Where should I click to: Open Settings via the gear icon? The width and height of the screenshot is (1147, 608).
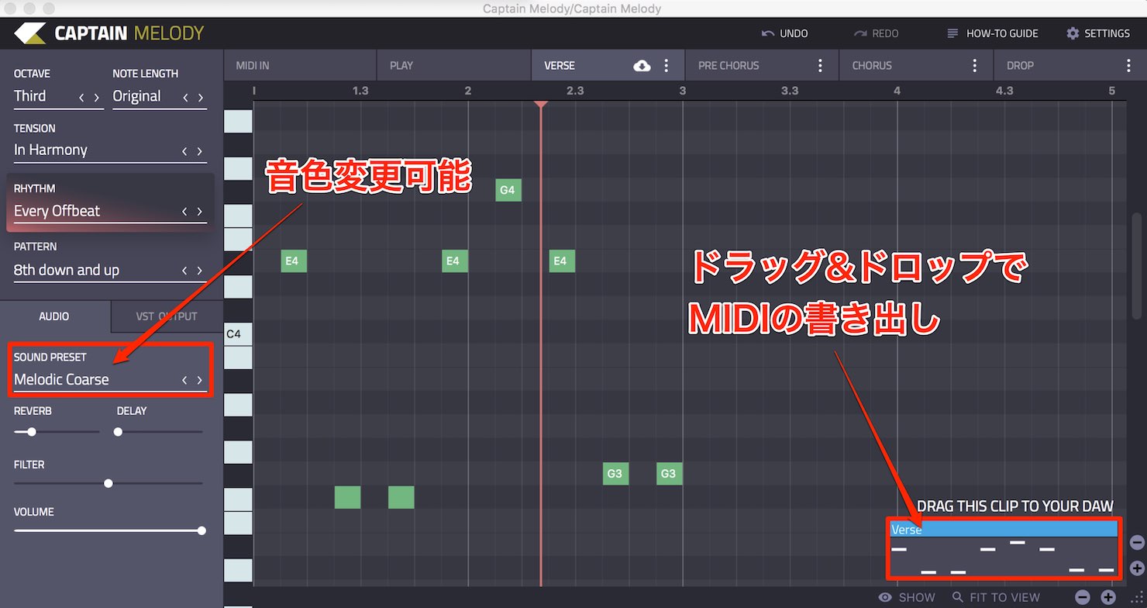point(1073,33)
